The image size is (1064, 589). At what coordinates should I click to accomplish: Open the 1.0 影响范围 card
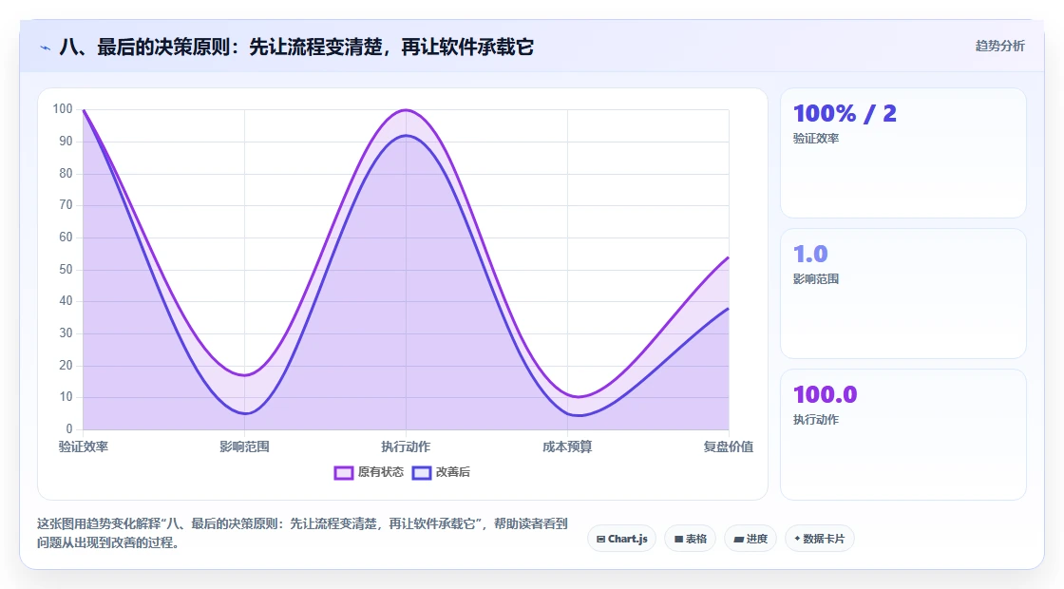tap(903, 294)
